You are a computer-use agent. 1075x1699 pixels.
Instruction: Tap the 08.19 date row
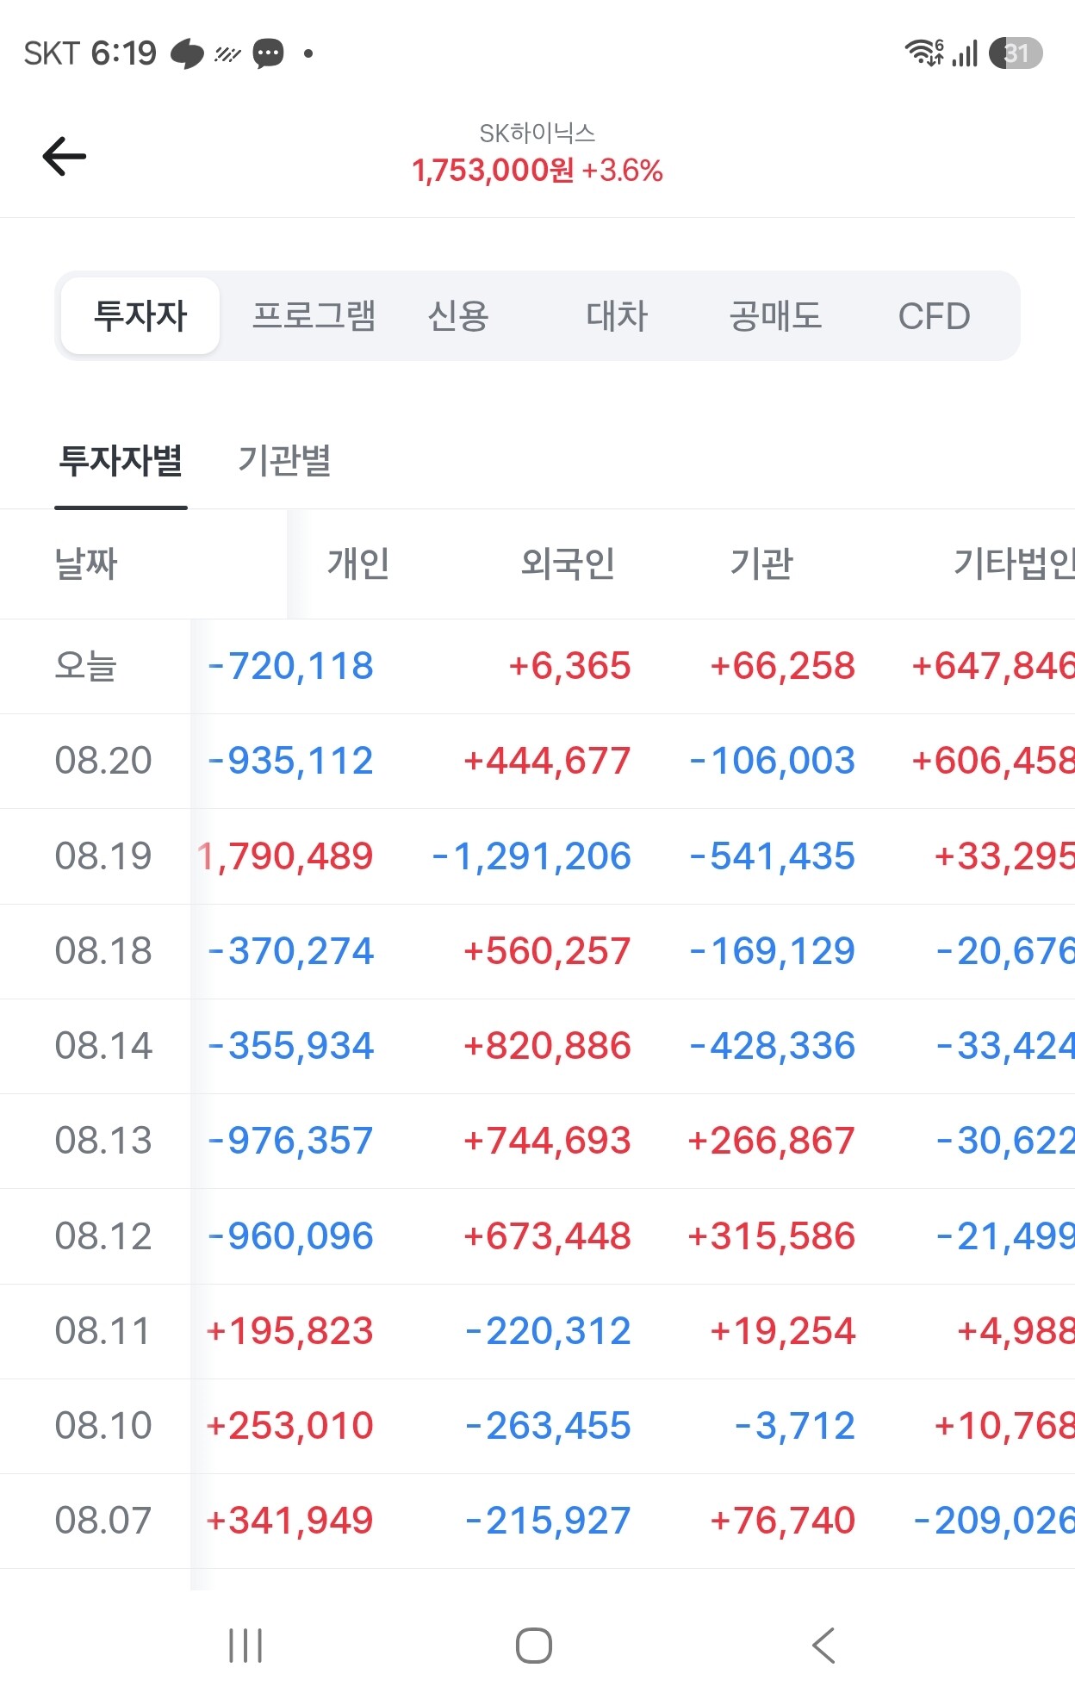tap(537, 856)
